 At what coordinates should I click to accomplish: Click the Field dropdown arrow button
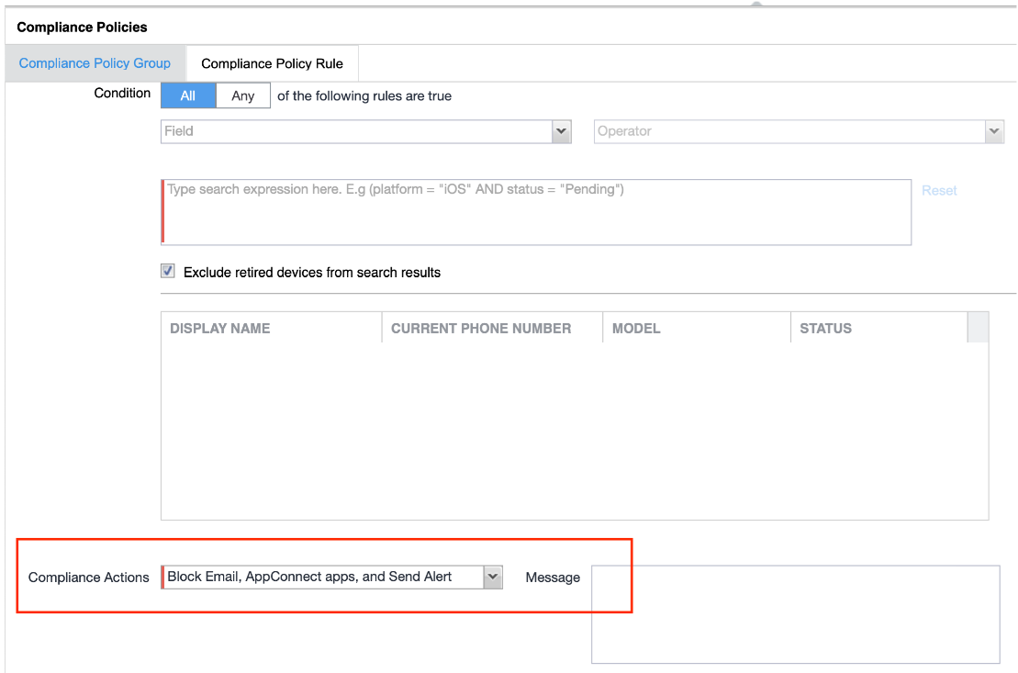[561, 131]
